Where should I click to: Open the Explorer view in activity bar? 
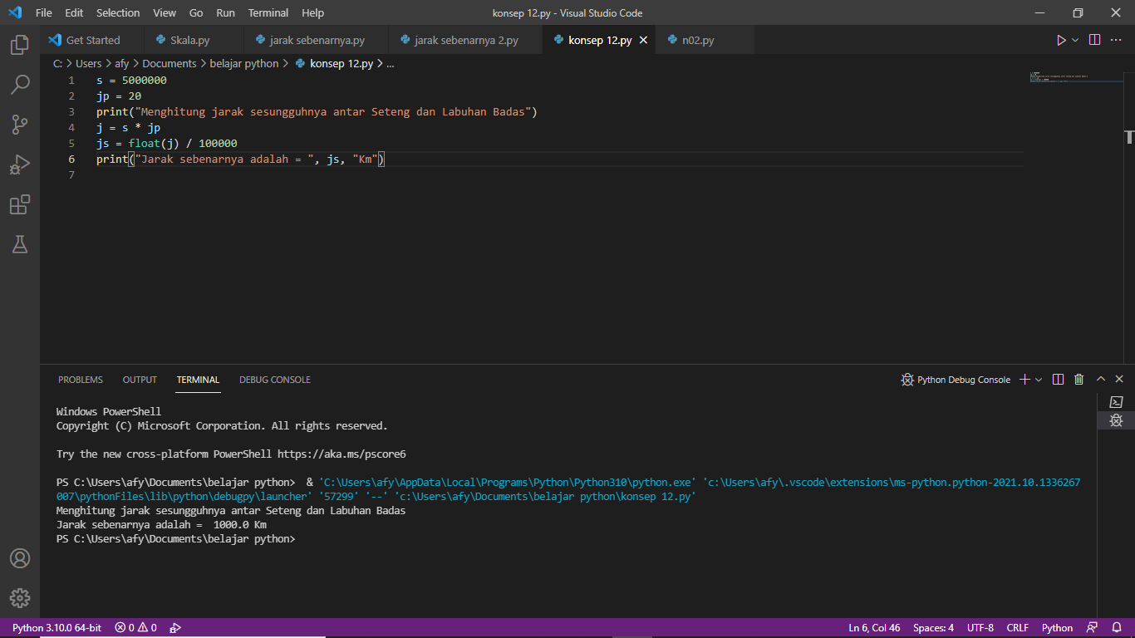(20, 45)
